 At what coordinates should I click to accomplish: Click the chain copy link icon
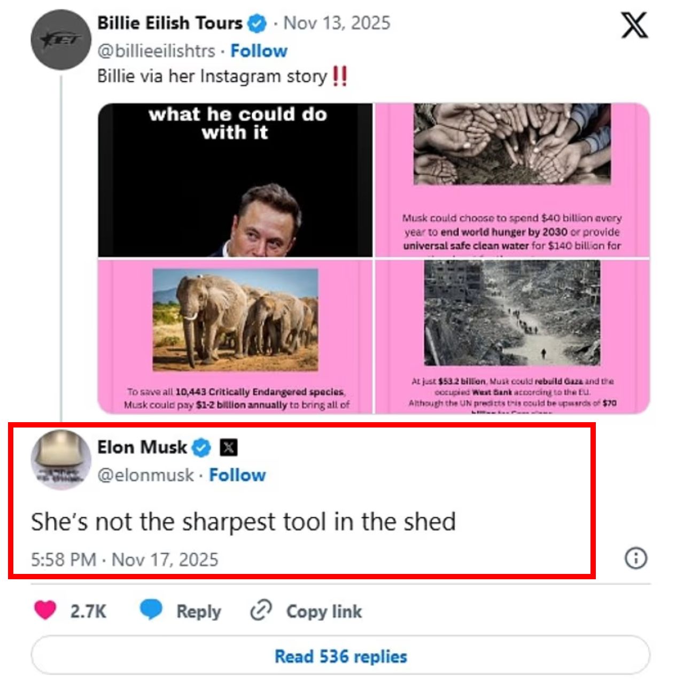(261, 610)
